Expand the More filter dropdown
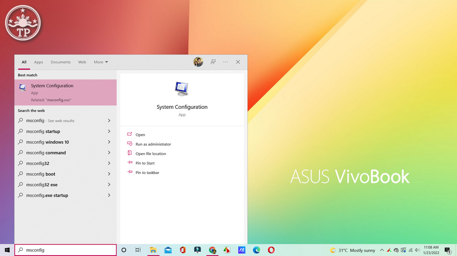This screenshot has width=457, height=256. coord(101,62)
